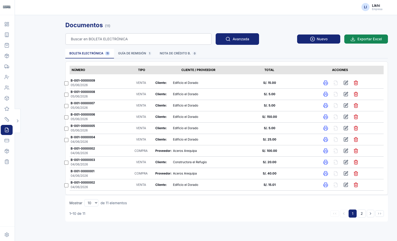This screenshot has height=241, width=397.
Task: Open the truck delivery icon in sidebar
Action: click(7, 66)
